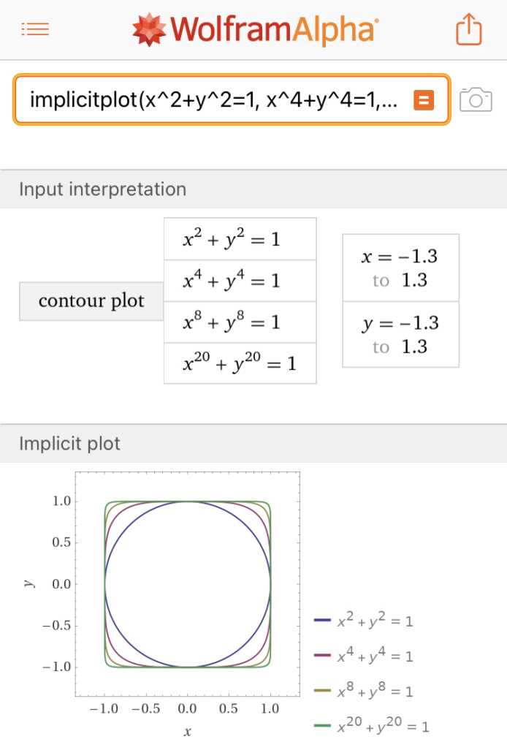
Task: Tap the implicit plot graph image
Action: point(188,585)
